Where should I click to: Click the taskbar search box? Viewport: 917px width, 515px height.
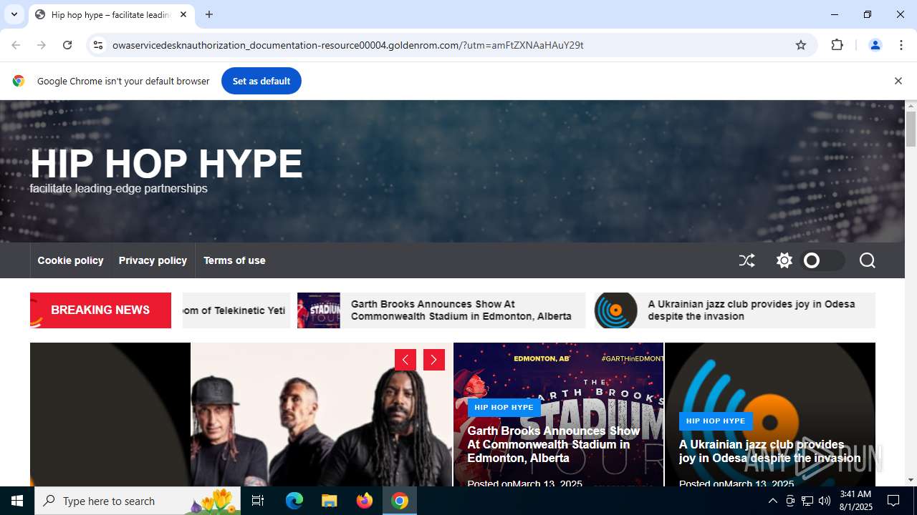pos(138,501)
